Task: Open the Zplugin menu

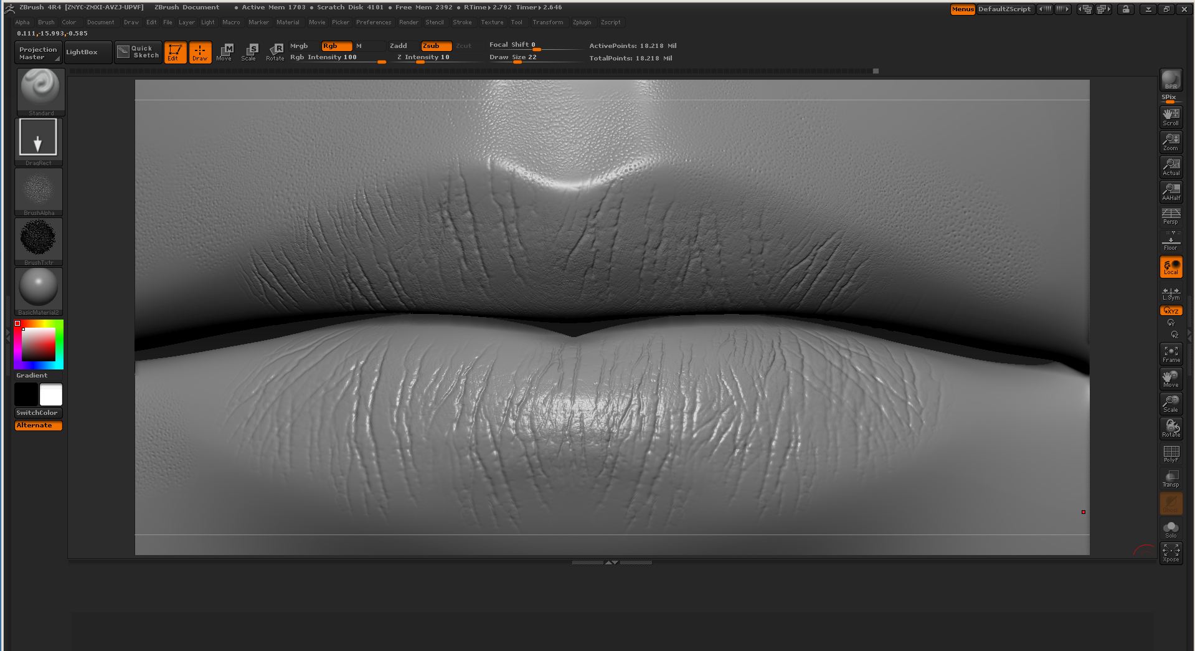Action: coord(582,22)
